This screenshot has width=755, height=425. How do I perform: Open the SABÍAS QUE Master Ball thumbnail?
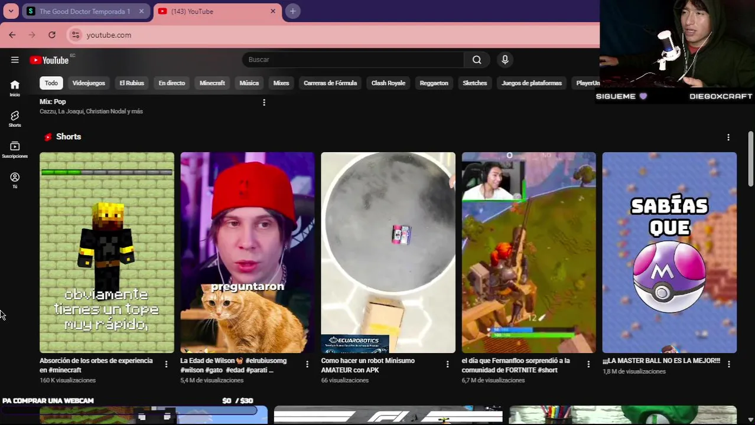click(x=669, y=253)
